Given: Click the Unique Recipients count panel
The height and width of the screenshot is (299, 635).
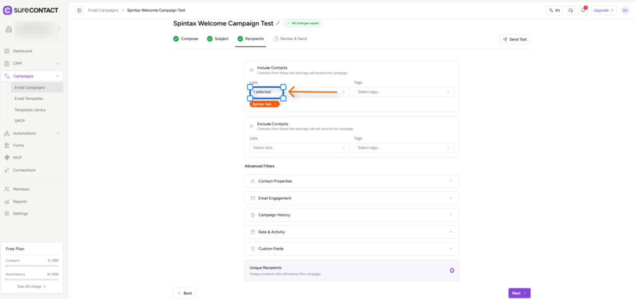Looking at the screenshot, I should point(351,270).
